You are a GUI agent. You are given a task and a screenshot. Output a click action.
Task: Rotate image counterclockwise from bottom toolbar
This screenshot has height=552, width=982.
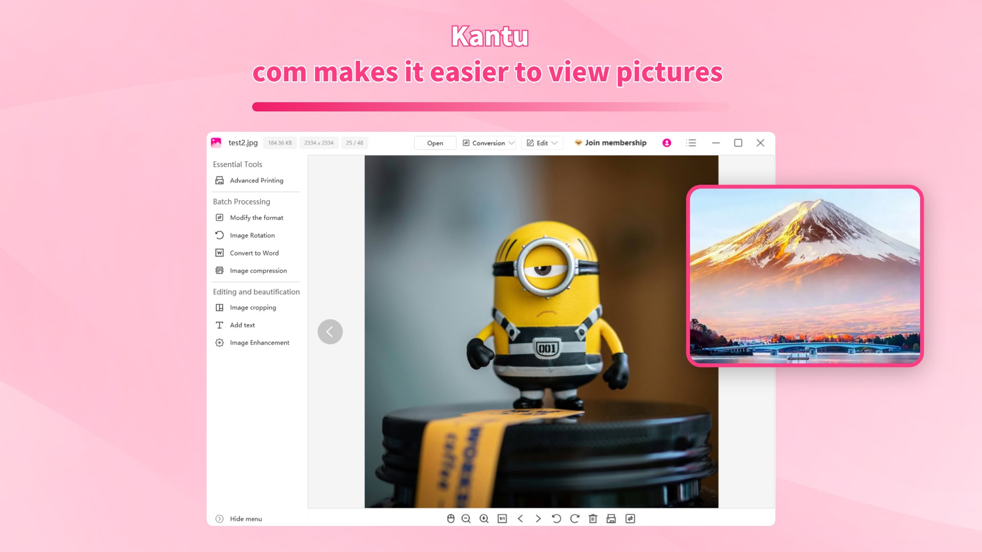coord(556,519)
